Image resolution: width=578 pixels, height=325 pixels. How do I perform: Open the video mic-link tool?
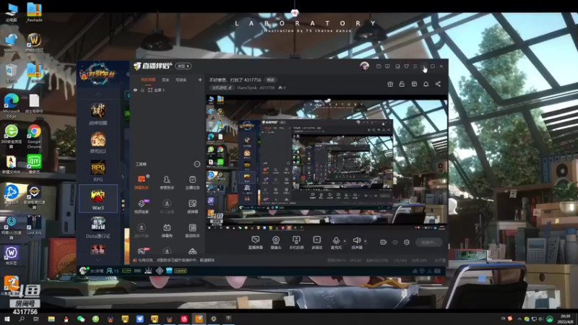[141, 207]
